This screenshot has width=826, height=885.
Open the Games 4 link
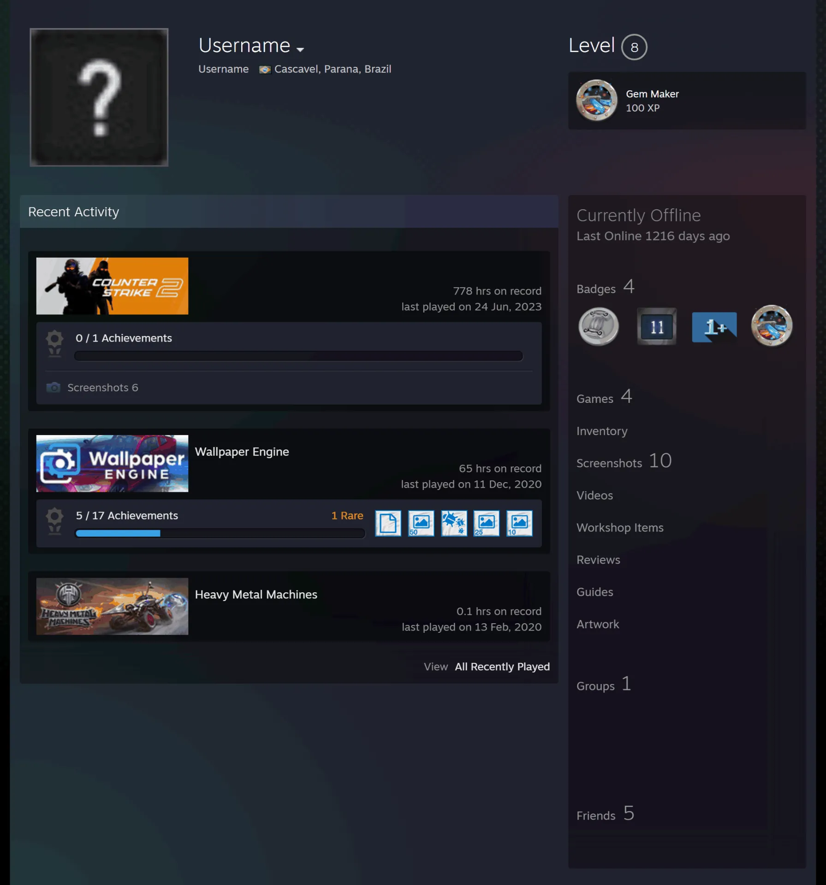coord(604,397)
